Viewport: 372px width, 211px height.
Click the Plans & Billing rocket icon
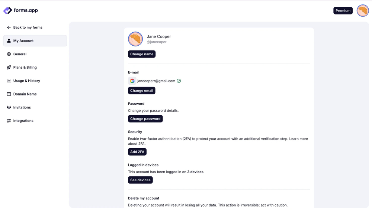coord(9,68)
